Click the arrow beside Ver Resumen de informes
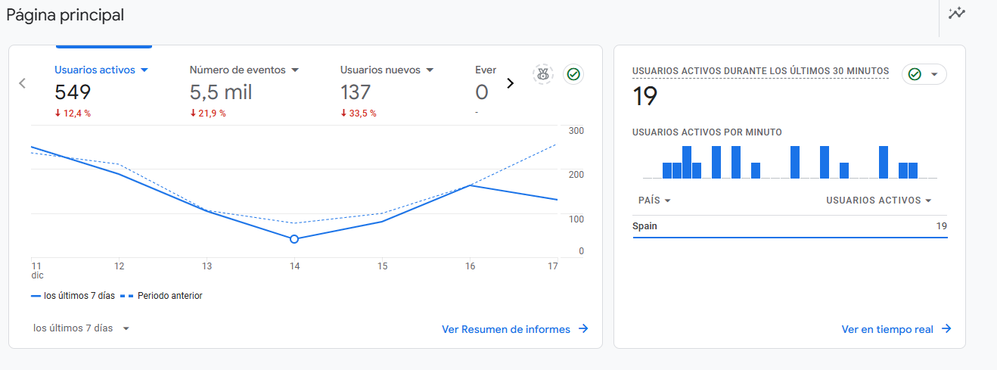The image size is (997, 370). 583,329
